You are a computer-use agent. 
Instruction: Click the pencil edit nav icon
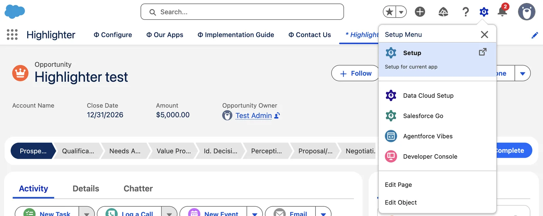535,35
